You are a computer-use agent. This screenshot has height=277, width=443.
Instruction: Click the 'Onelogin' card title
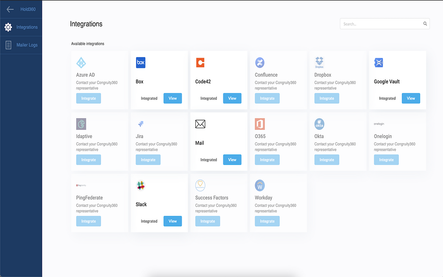[383, 136]
